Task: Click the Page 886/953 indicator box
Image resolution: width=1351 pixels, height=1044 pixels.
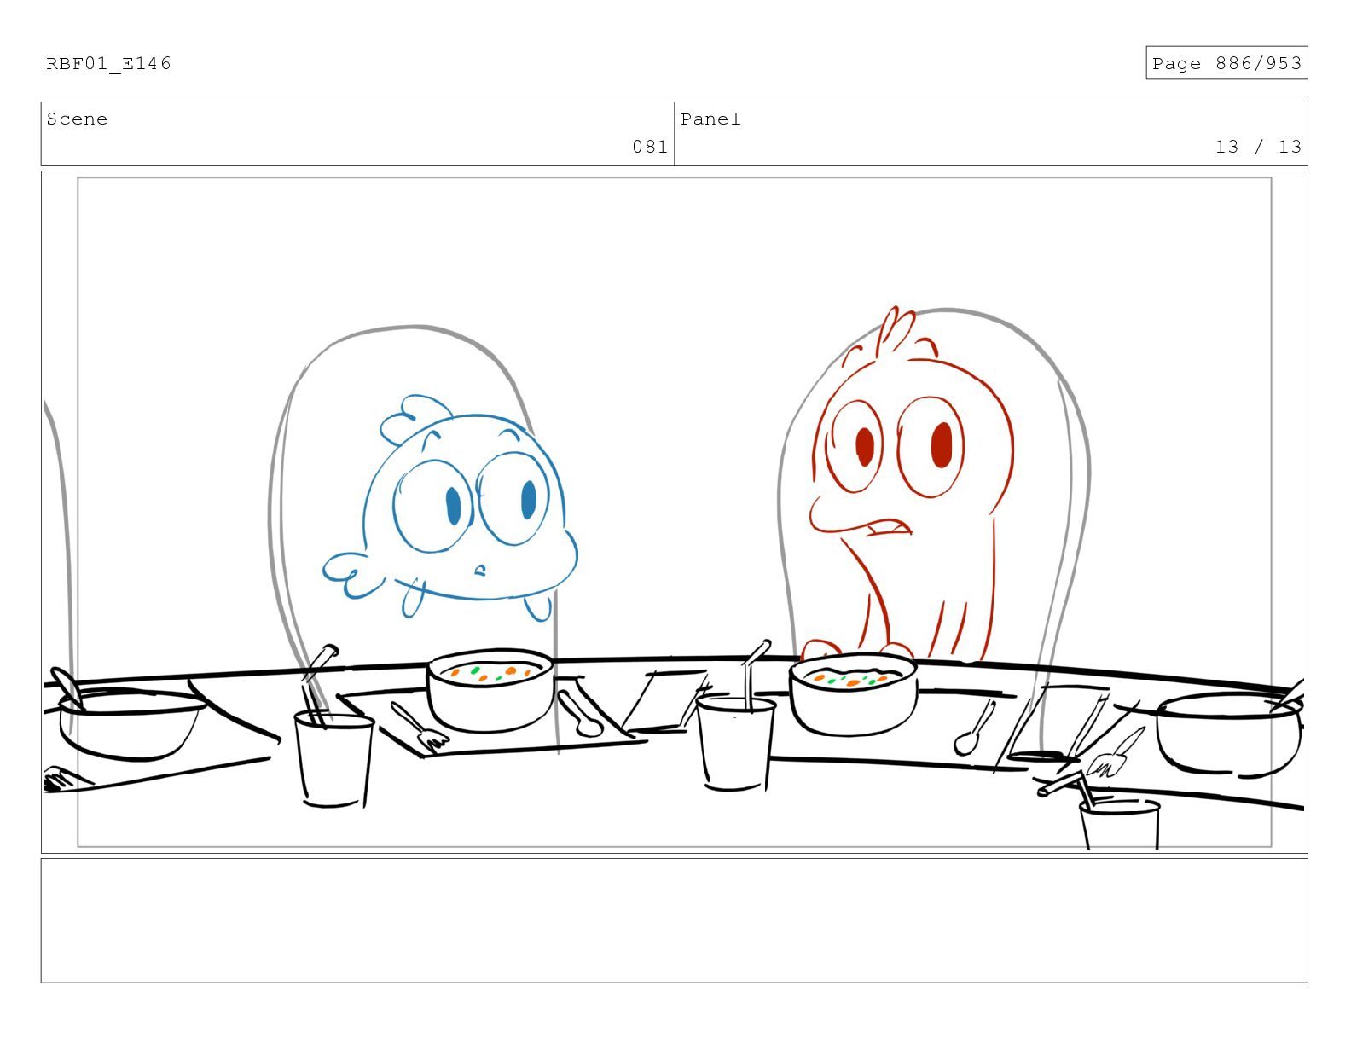Action: (x=1226, y=63)
